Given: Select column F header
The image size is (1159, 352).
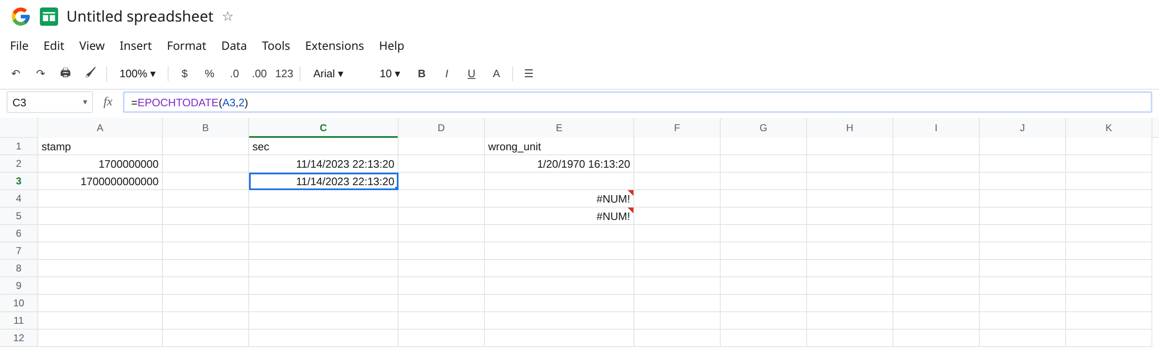Looking at the screenshot, I should tap(677, 128).
